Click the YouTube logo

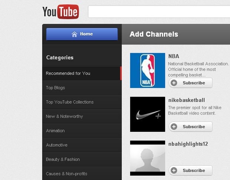(x=60, y=12)
